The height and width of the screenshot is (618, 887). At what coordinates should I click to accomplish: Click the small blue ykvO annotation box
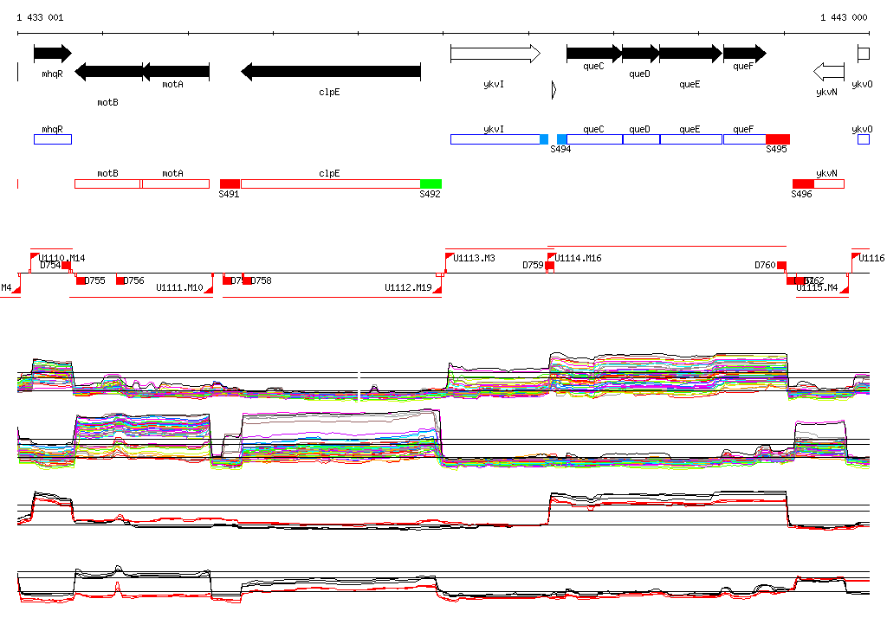864,139
